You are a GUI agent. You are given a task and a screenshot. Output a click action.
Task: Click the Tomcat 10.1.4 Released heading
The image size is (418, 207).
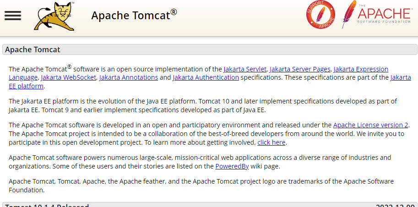[x=47, y=205]
